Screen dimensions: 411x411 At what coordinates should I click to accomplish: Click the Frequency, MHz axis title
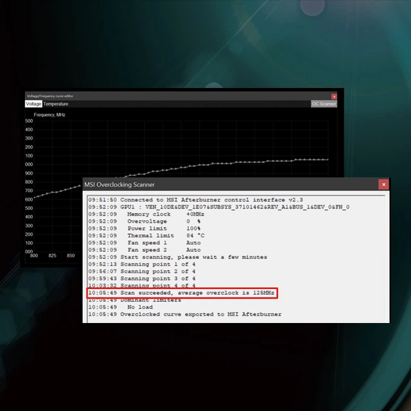[x=49, y=115]
